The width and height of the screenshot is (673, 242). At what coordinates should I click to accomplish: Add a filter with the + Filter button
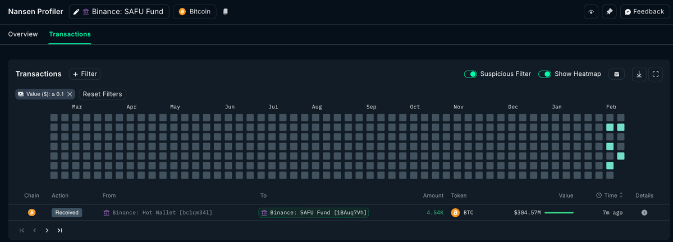tap(85, 74)
